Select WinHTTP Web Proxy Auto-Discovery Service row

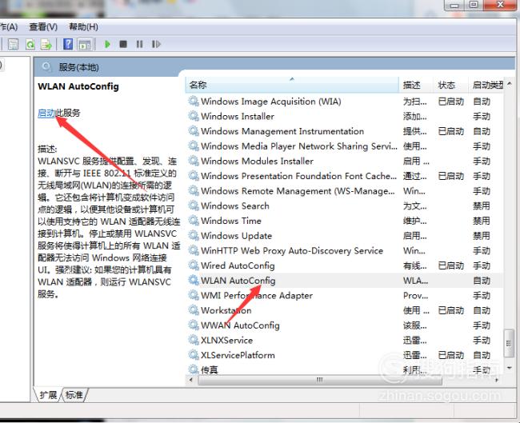point(344,250)
